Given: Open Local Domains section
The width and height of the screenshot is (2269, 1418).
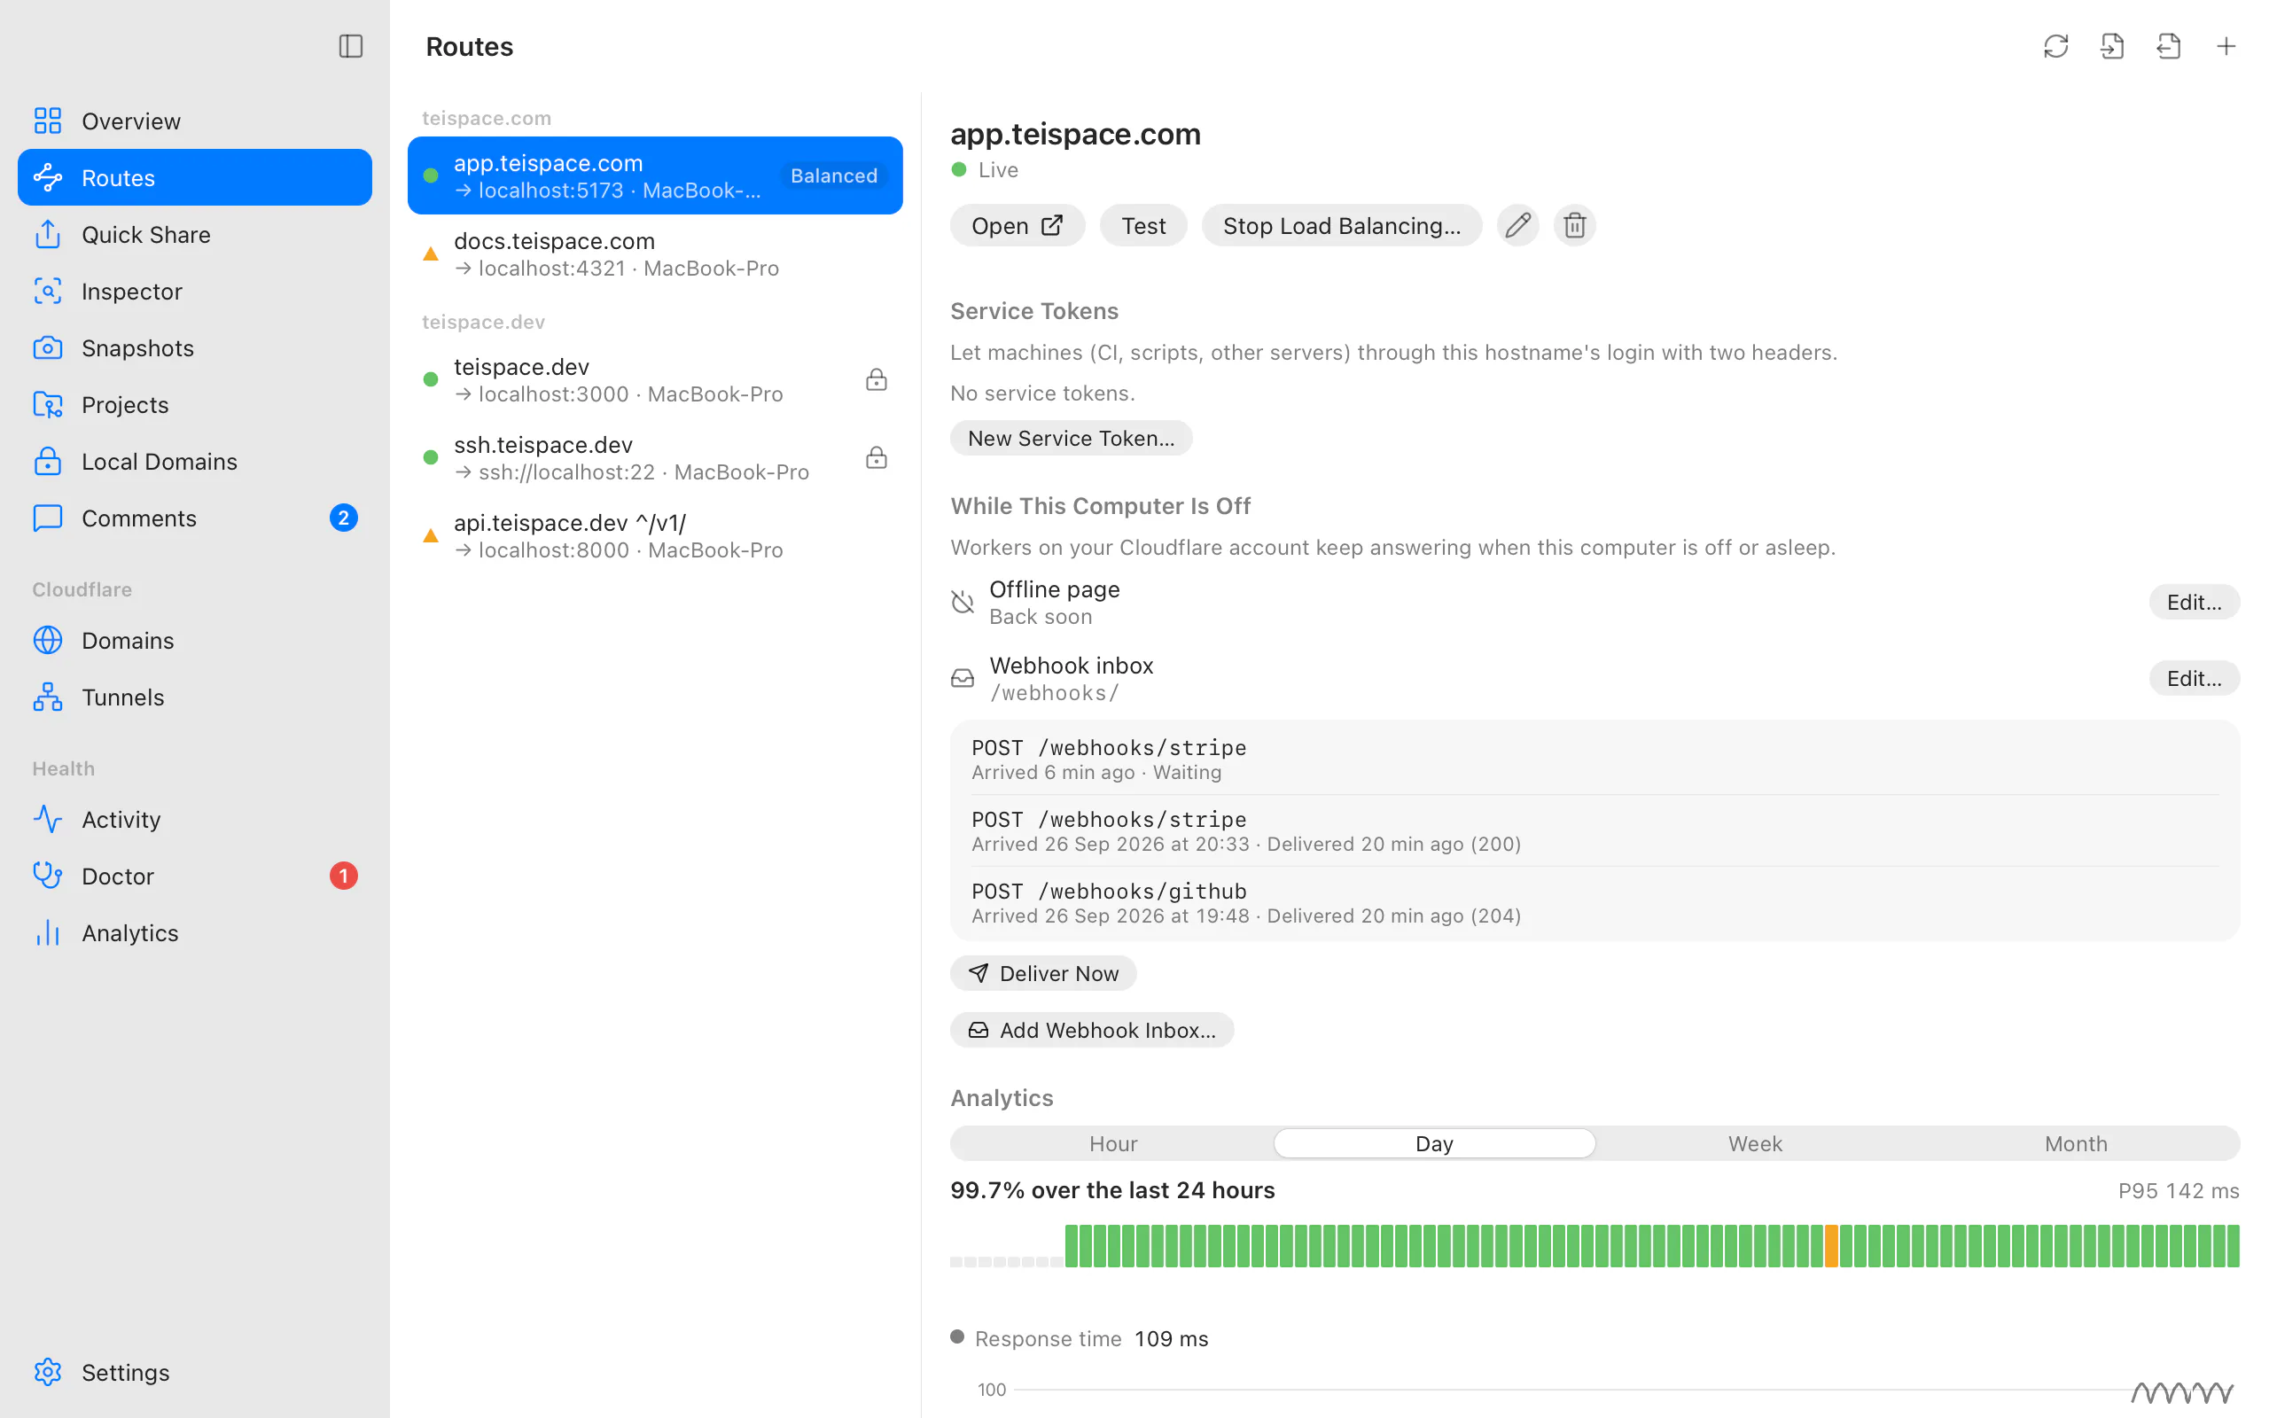Looking at the screenshot, I should (195, 462).
